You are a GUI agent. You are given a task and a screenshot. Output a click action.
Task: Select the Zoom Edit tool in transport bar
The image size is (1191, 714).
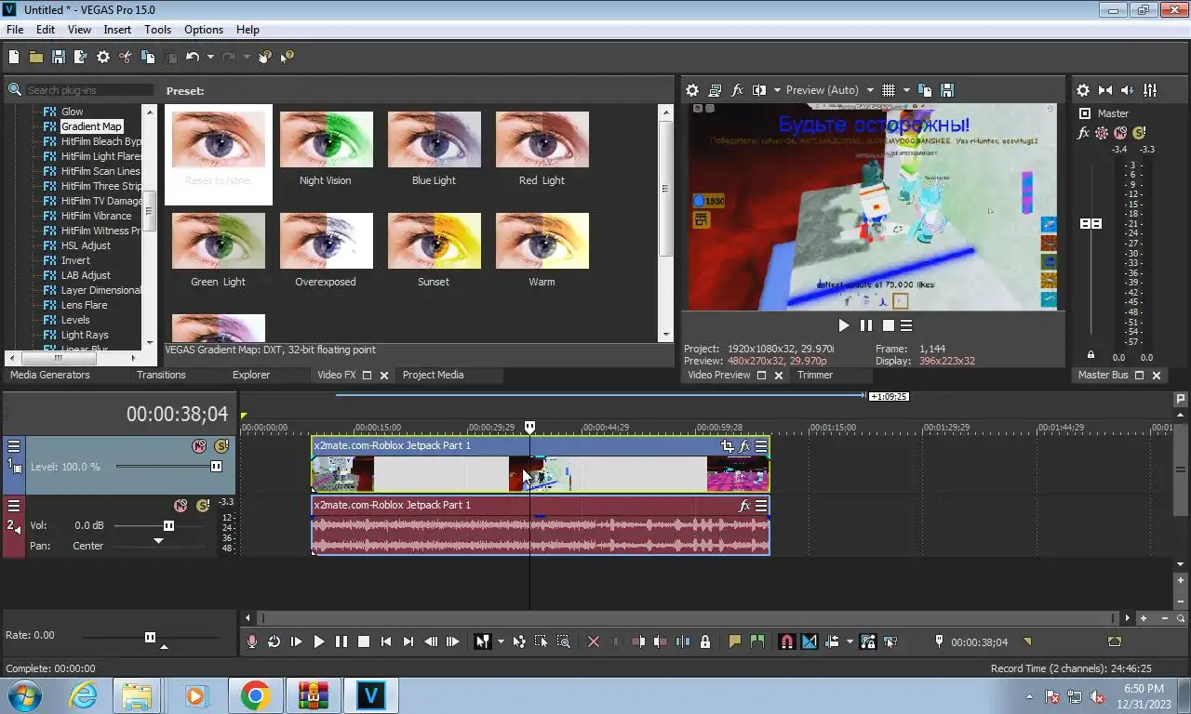pos(564,641)
